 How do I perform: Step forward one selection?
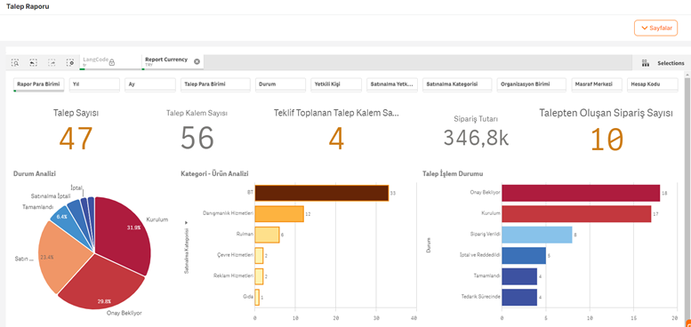click(x=52, y=62)
